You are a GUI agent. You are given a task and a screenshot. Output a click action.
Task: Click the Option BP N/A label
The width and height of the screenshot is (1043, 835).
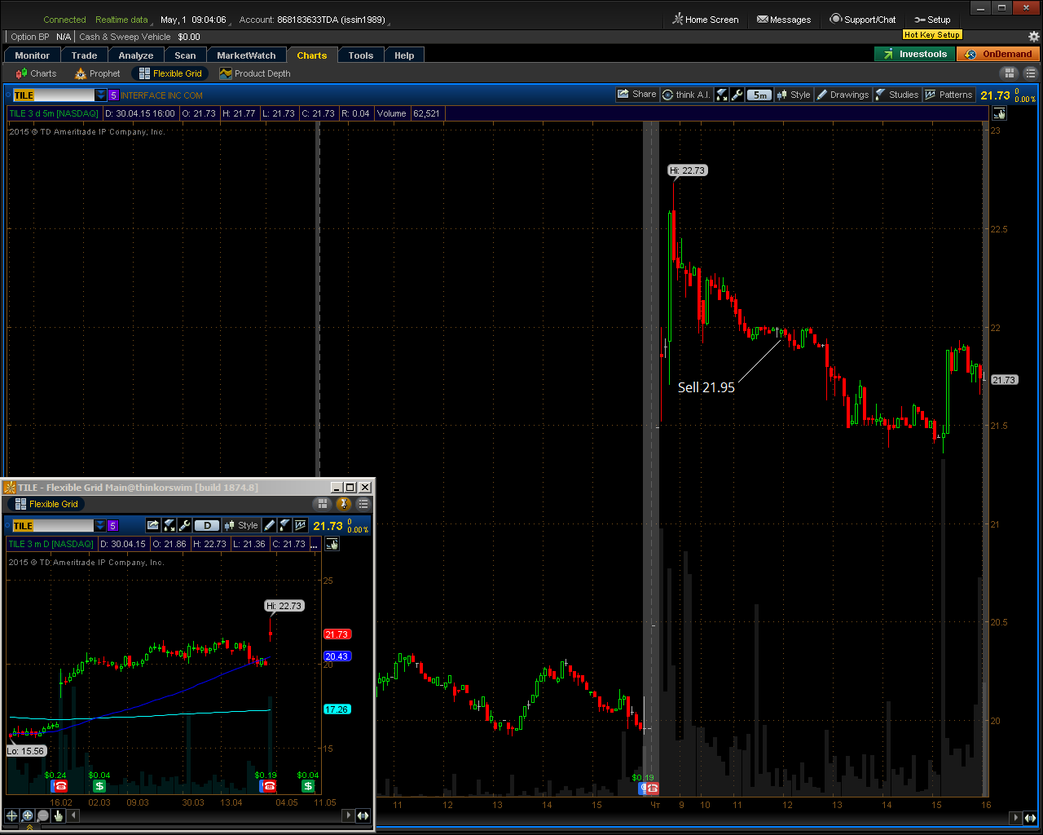41,37
